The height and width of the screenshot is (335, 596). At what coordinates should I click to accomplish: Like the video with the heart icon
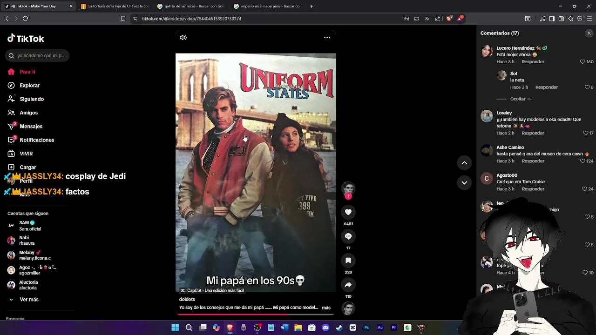[x=348, y=212]
